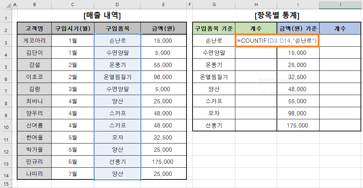Image resolution: width=363 pixels, height=188 pixels.
Task: Click customer name 김랑
Action: click(x=35, y=89)
